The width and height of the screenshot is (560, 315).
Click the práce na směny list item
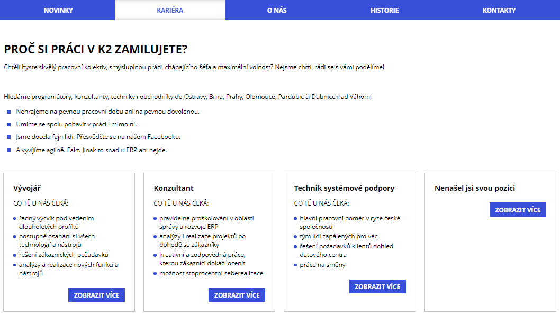point(322,265)
